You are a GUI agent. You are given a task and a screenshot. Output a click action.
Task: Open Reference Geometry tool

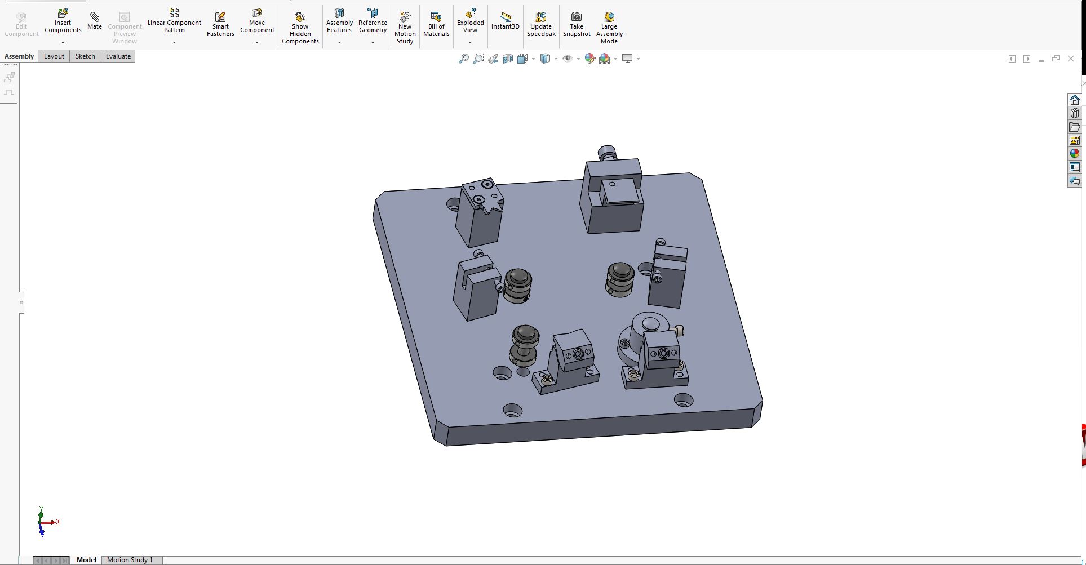373,21
